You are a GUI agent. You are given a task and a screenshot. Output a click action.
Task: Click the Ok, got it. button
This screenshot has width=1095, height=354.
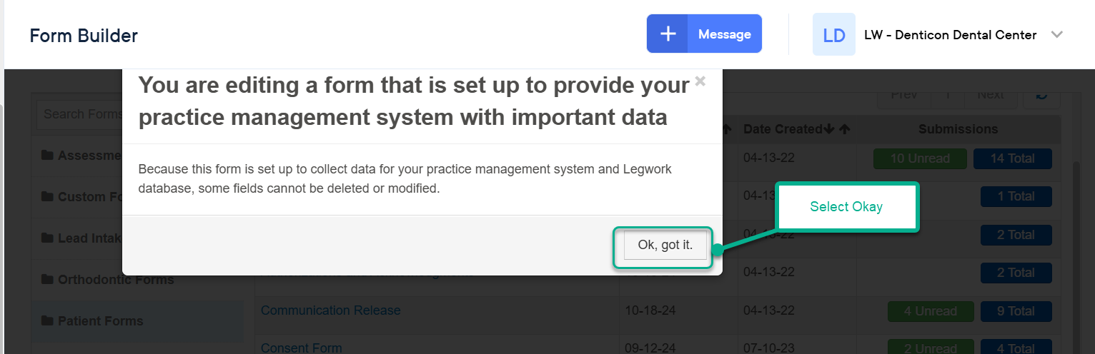[x=665, y=245]
